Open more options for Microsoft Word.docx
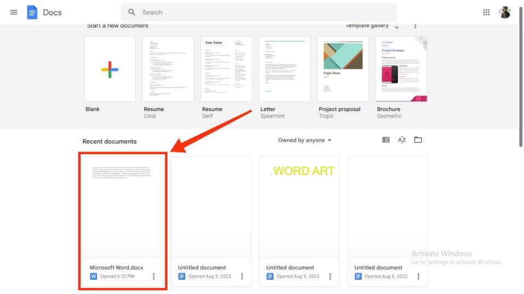524x294 pixels. coord(153,276)
